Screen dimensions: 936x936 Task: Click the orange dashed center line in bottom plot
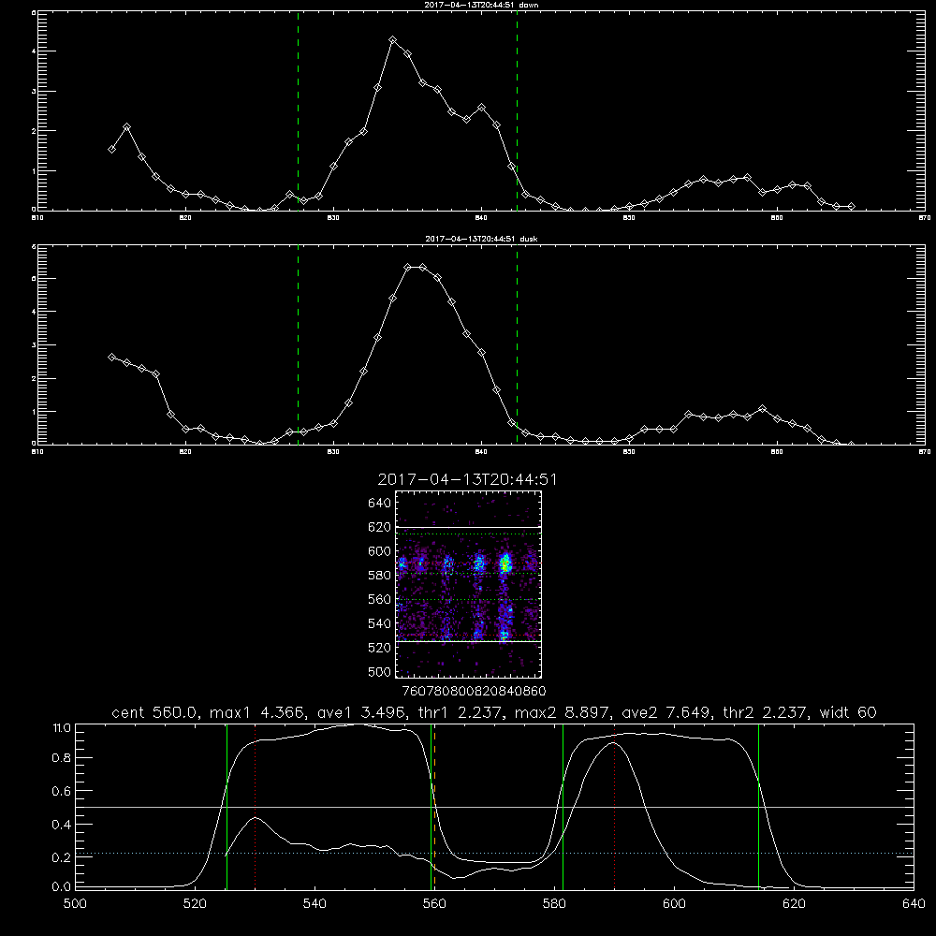pos(434,806)
